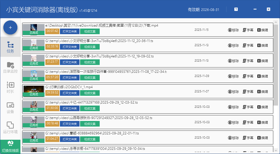The height and width of the screenshot is (154, 280).
Task: Edit the 十亿 video task
Action: point(262,107)
